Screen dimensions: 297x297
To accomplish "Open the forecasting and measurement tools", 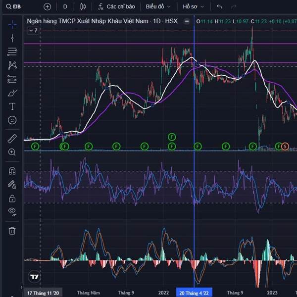I will 12,79.
